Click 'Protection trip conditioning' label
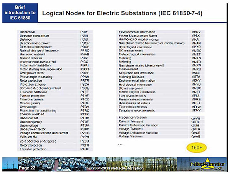Image resolution: width=230 pixels, height=174 pixels. click(38, 110)
